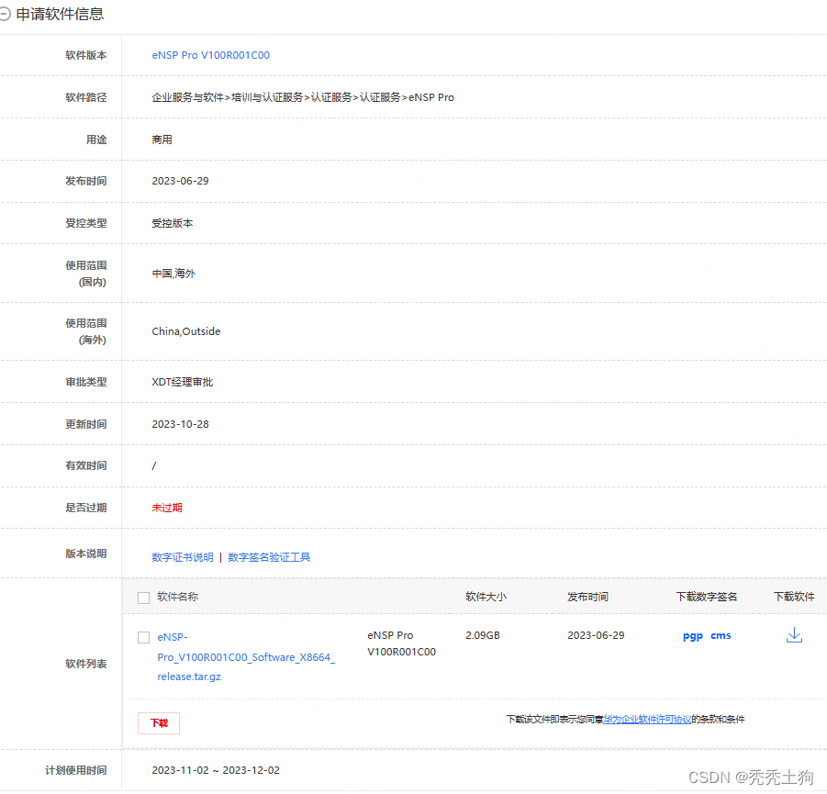Click the 下载软件 column header

click(x=794, y=598)
